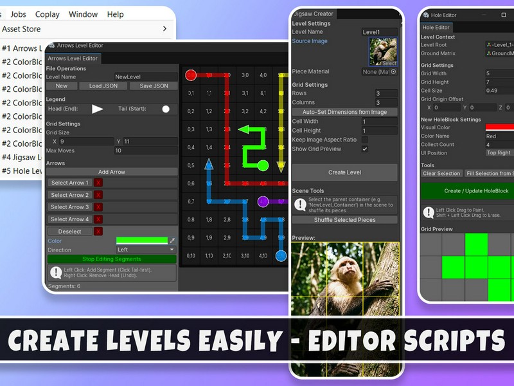Image resolution: width=514 pixels, height=386 pixels.
Task: Uncheck Show Grid Preview checkbox
Action: click(x=364, y=149)
